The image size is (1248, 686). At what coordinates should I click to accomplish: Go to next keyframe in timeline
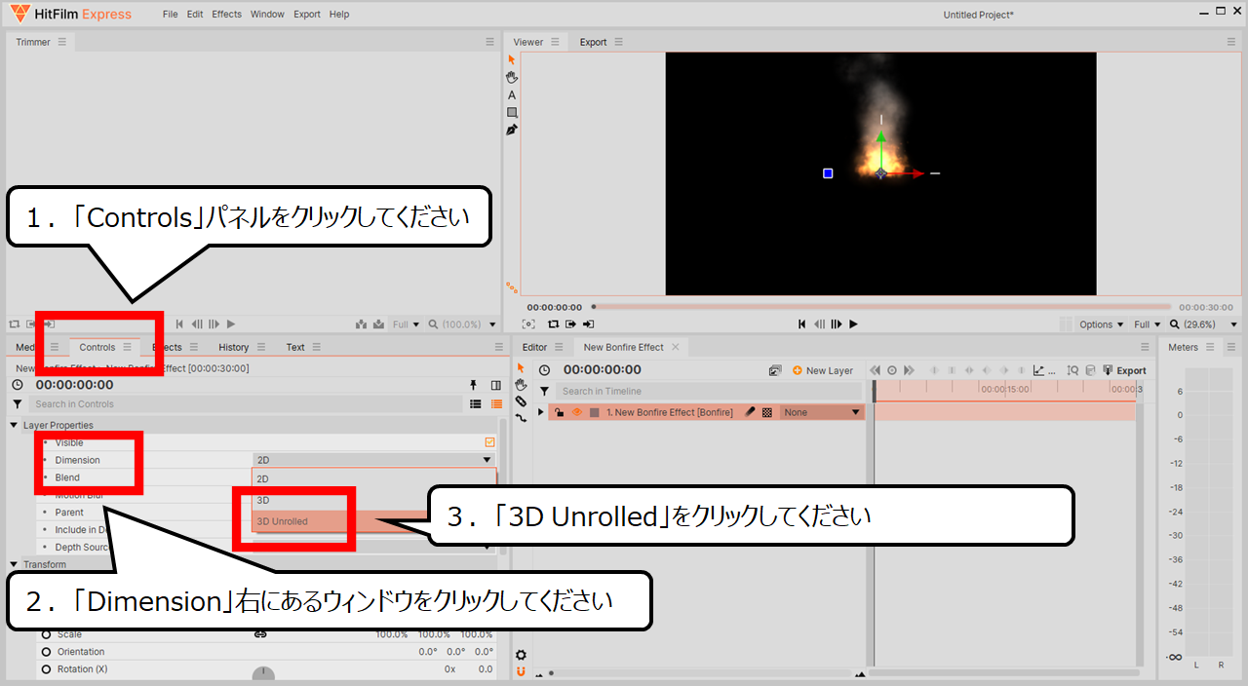909,370
